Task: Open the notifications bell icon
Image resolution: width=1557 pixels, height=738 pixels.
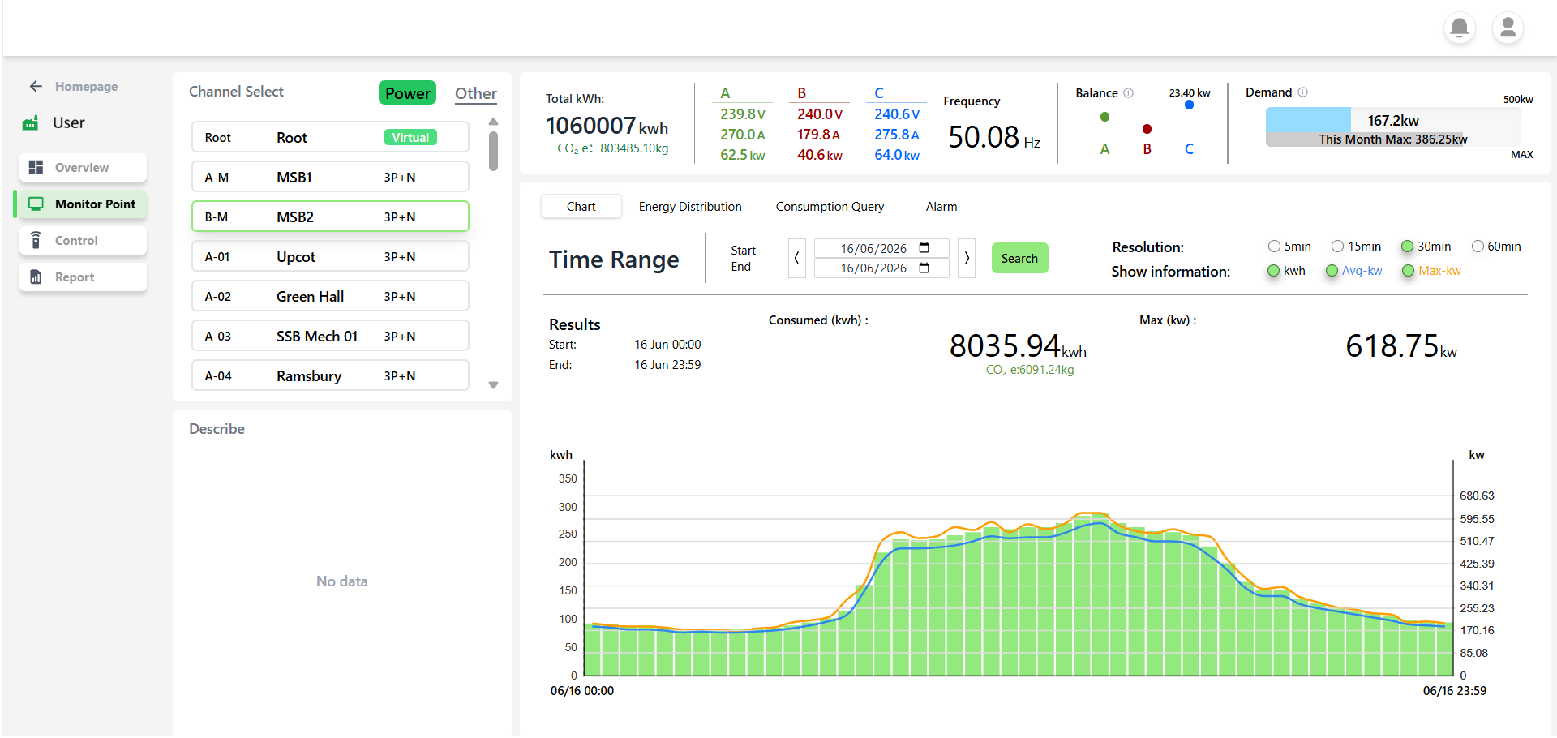Action: (x=1459, y=28)
